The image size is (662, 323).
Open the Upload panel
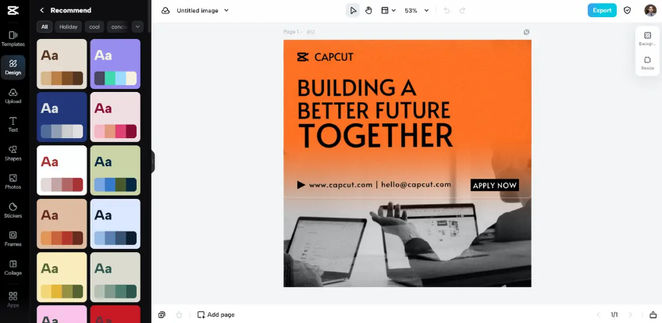(x=13, y=96)
